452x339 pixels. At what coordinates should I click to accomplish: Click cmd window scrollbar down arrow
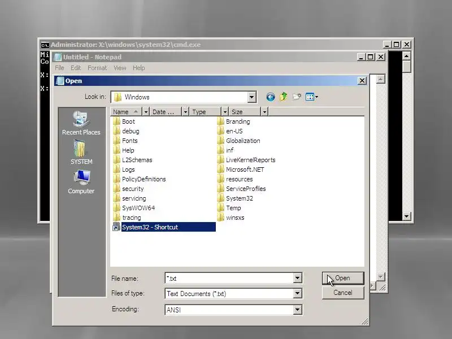pyautogui.click(x=406, y=216)
